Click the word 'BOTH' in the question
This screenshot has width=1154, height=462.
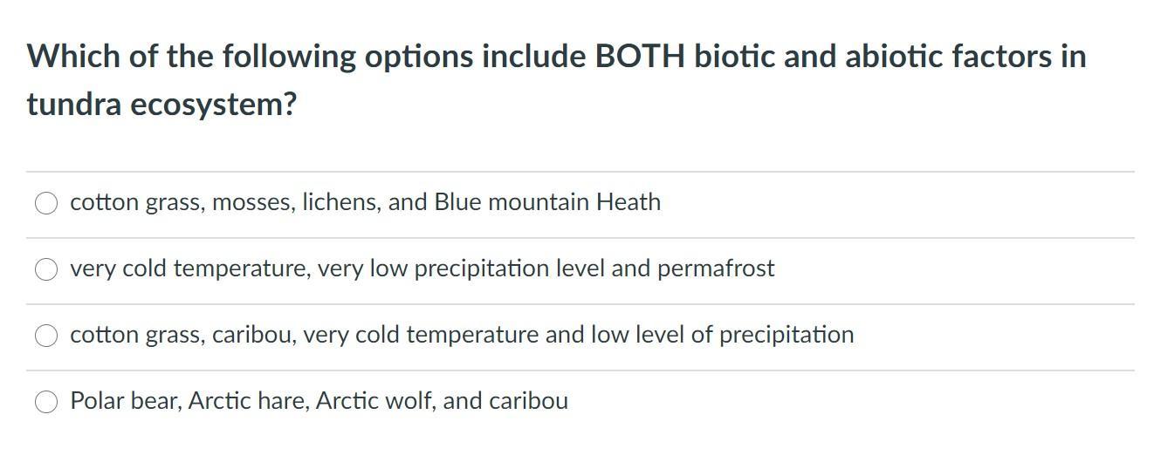click(639, 57)
